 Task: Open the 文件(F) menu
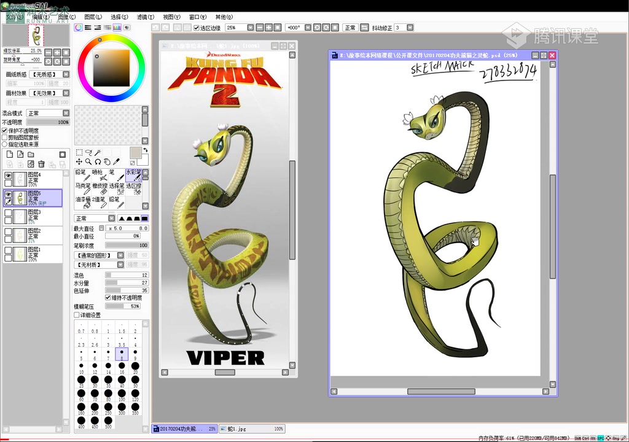click(15, 17)
